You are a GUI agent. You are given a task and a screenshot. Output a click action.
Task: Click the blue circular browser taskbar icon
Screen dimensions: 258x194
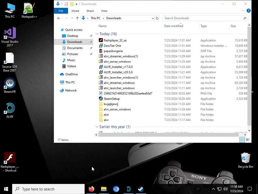[116, 189]
